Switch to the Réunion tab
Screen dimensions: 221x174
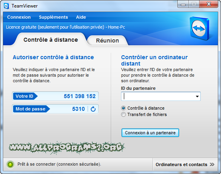point(108,41)
